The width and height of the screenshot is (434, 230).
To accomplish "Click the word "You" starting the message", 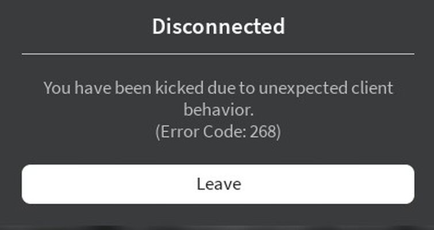I will pos(57,89).
